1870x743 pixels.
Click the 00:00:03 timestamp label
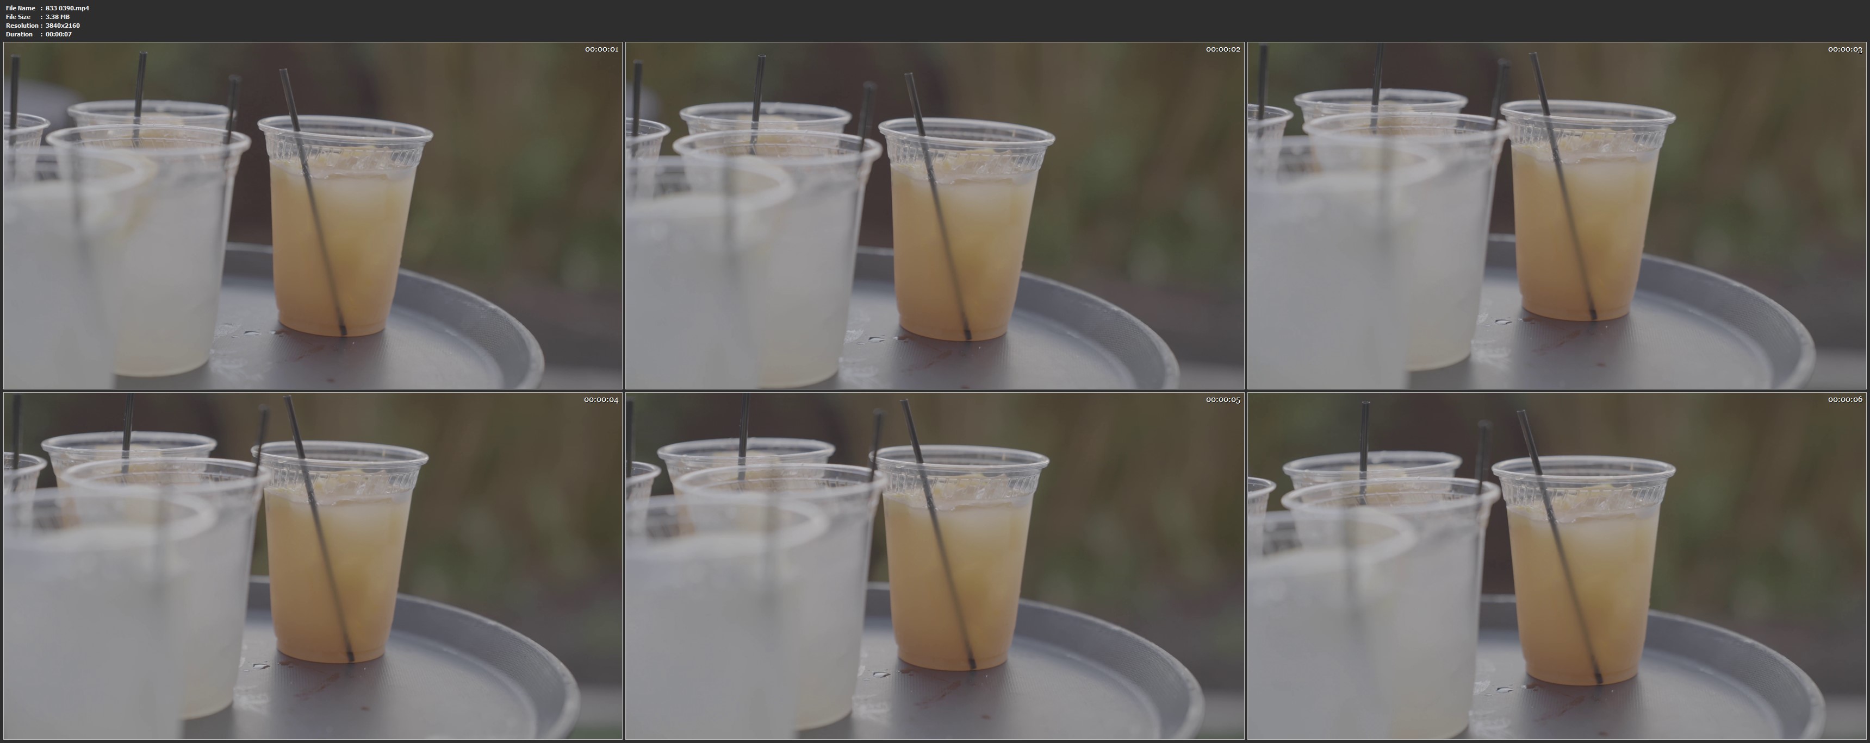coord(1844,49)
